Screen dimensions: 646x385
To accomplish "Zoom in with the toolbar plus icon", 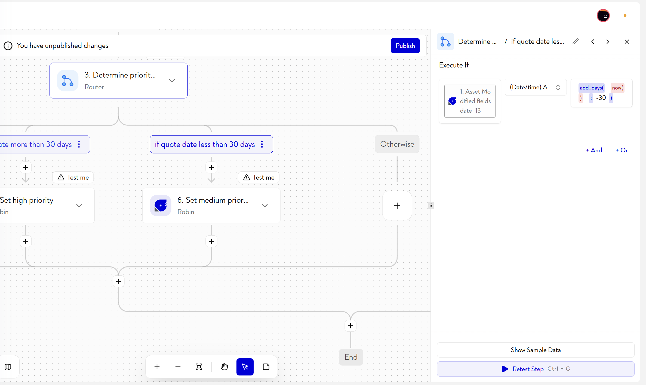I will (x=157, y=367).
